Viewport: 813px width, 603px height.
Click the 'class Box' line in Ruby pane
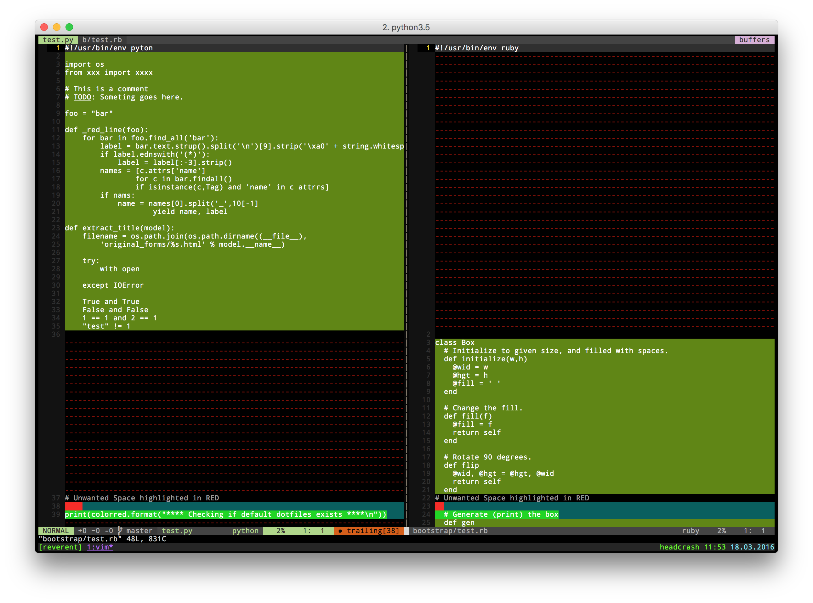coord(455,343)
